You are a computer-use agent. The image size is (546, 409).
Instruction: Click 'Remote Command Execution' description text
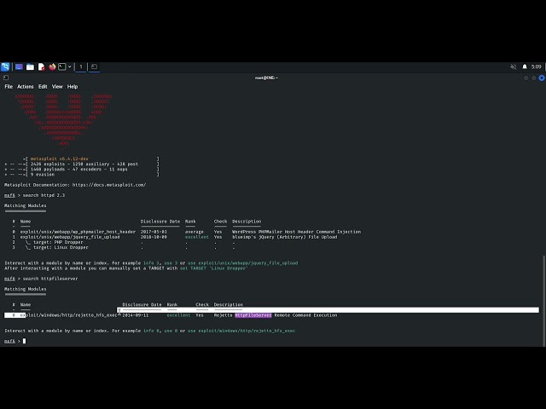(x=305, y=315)
